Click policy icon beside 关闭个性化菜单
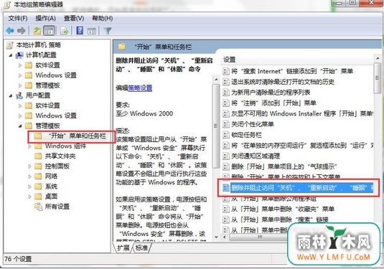384x269 pixels. click(226, 124)
